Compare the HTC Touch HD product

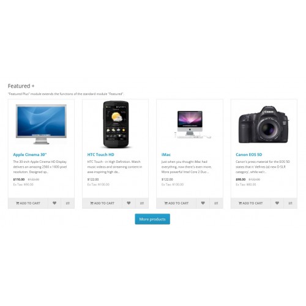pyautogui.click(x=142, y=203)
